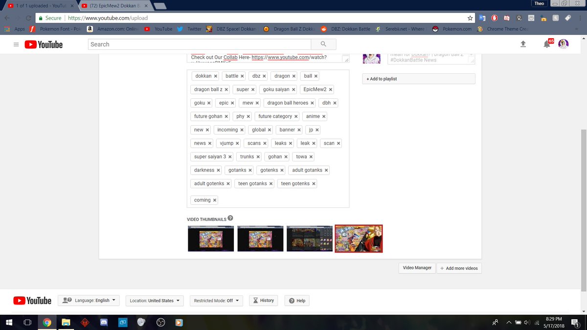Click the "global" tag text
Screen dimensions: 587x330
click(259, 130)
